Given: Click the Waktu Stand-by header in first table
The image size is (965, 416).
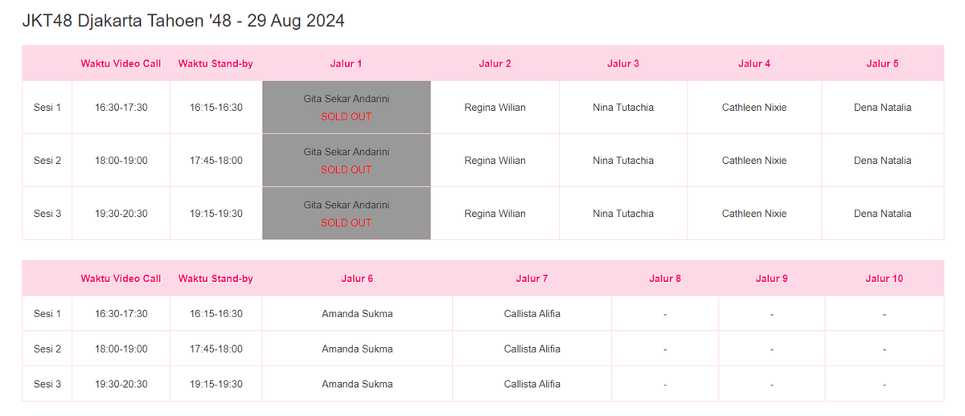Looking at the screenshot, I should [x=216, y=63].
